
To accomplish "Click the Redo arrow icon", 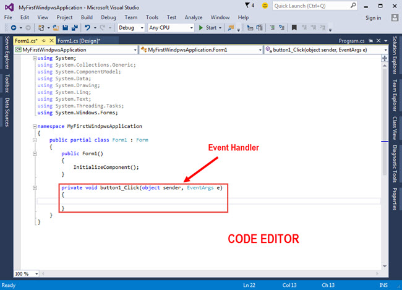I will tap(103, 28).
